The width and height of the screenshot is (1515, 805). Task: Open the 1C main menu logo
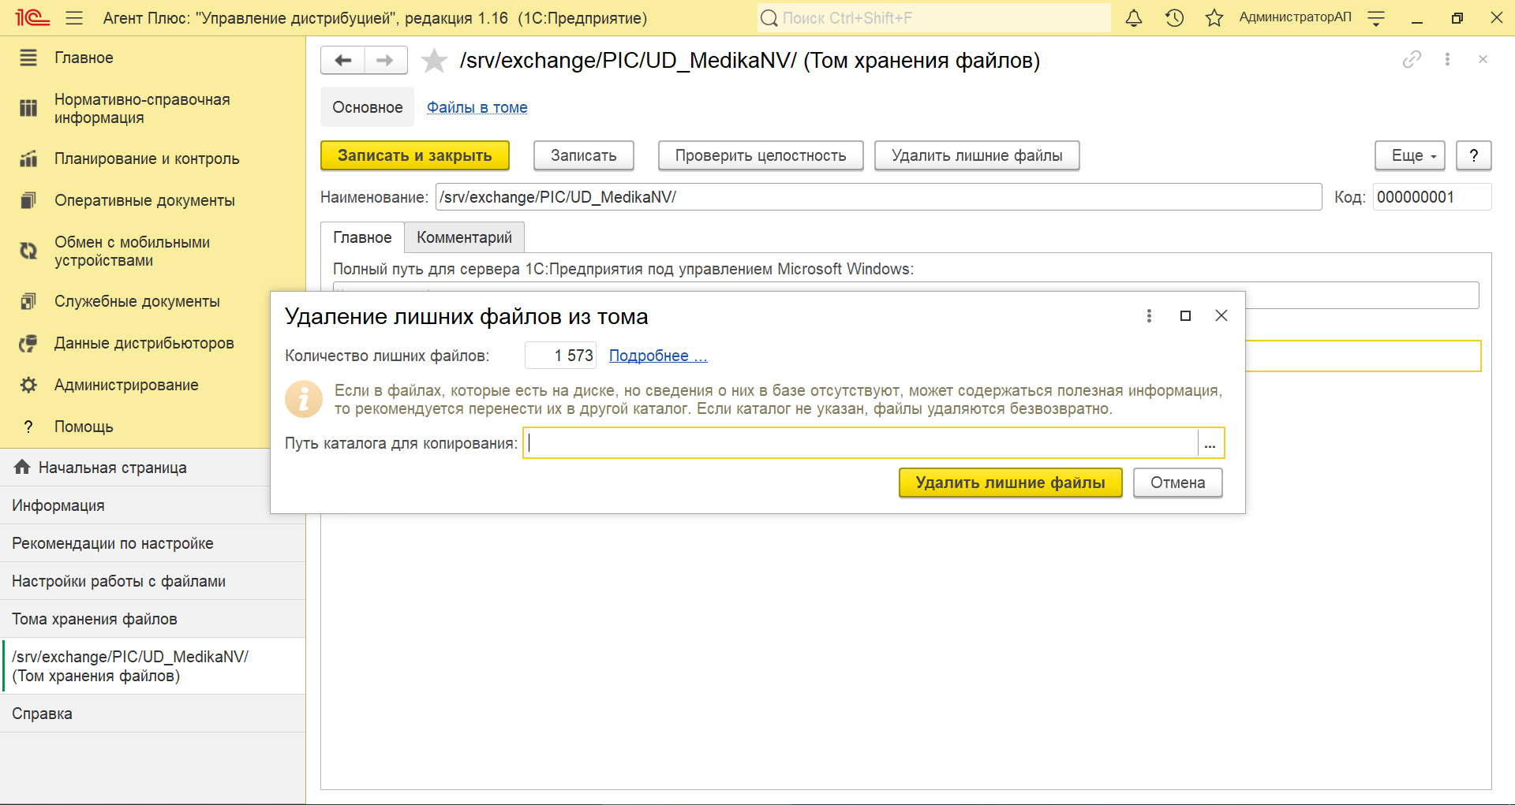click(x=32, y=17)
